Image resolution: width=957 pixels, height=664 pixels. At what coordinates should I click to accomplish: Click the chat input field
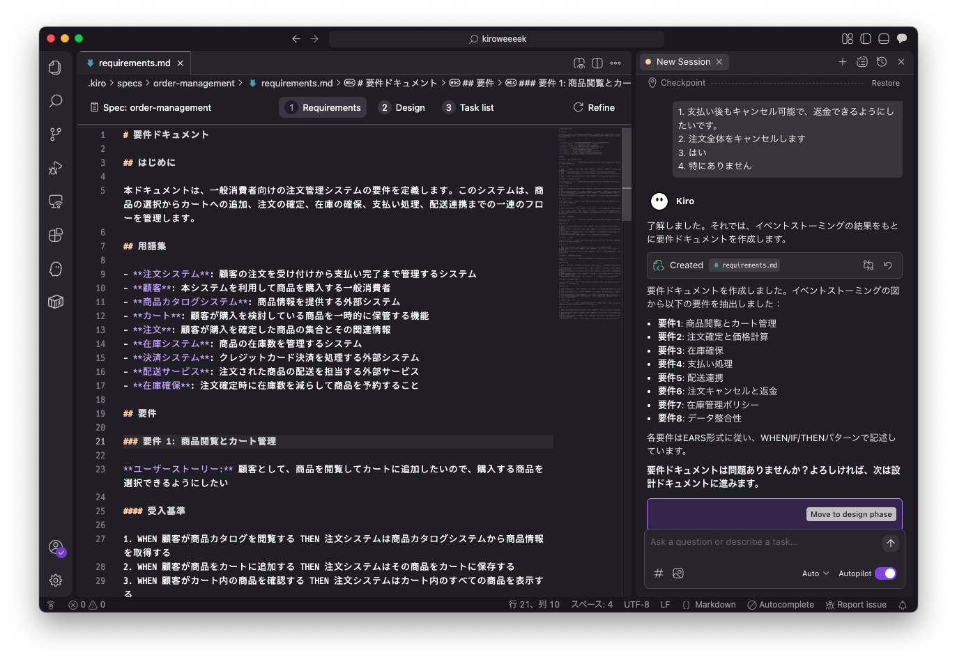coord(763,542)
